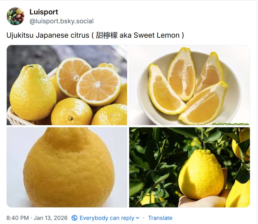The width and height of the screenshot is (258, 224).
Task: Click the Jan 13, 2026 date
Action: (50, 218)
